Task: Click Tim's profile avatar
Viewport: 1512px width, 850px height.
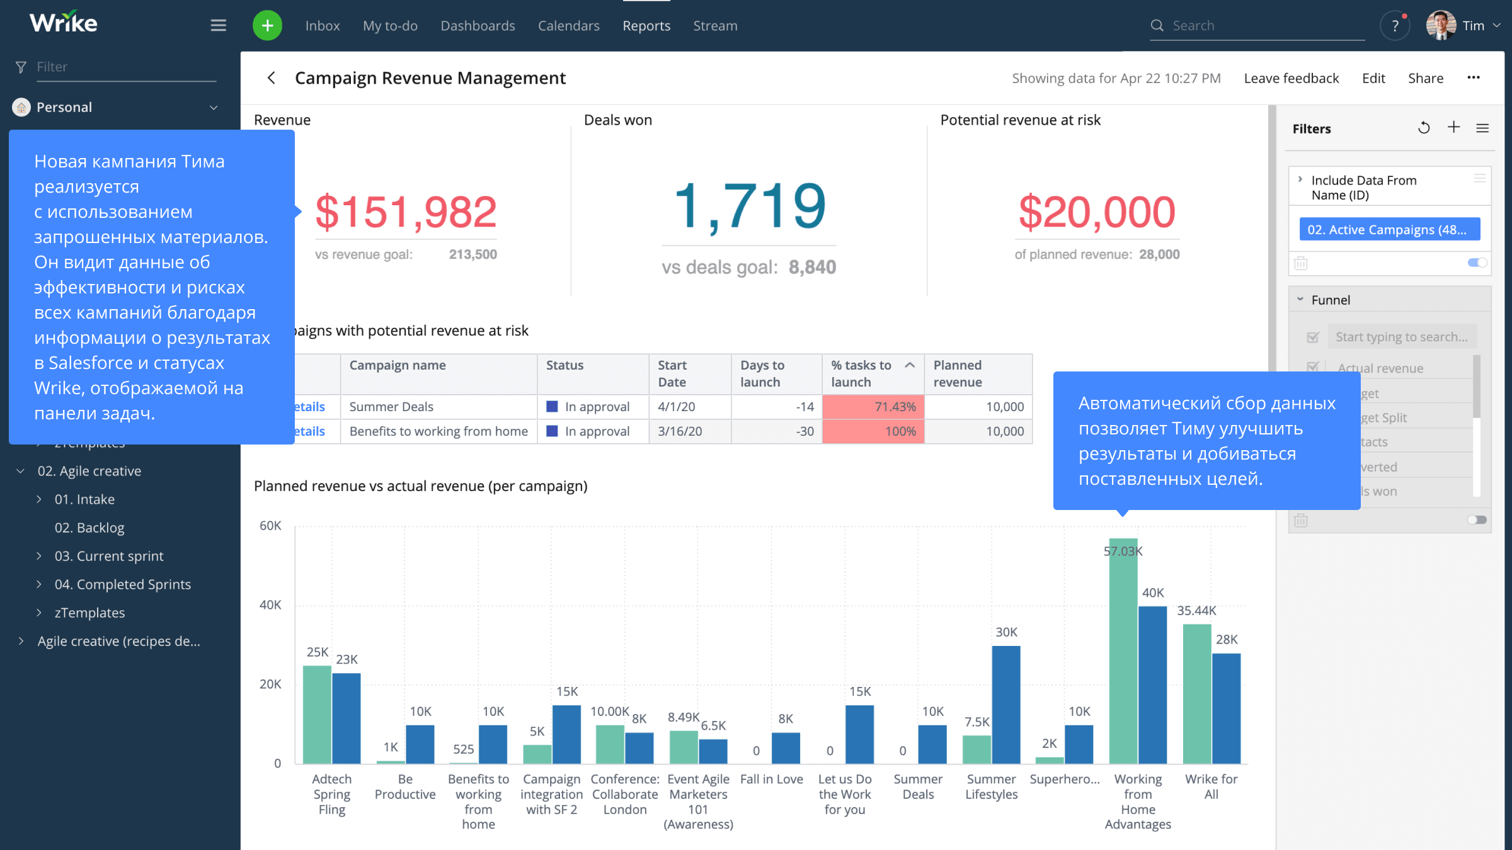Action: tap(1440, 25)
